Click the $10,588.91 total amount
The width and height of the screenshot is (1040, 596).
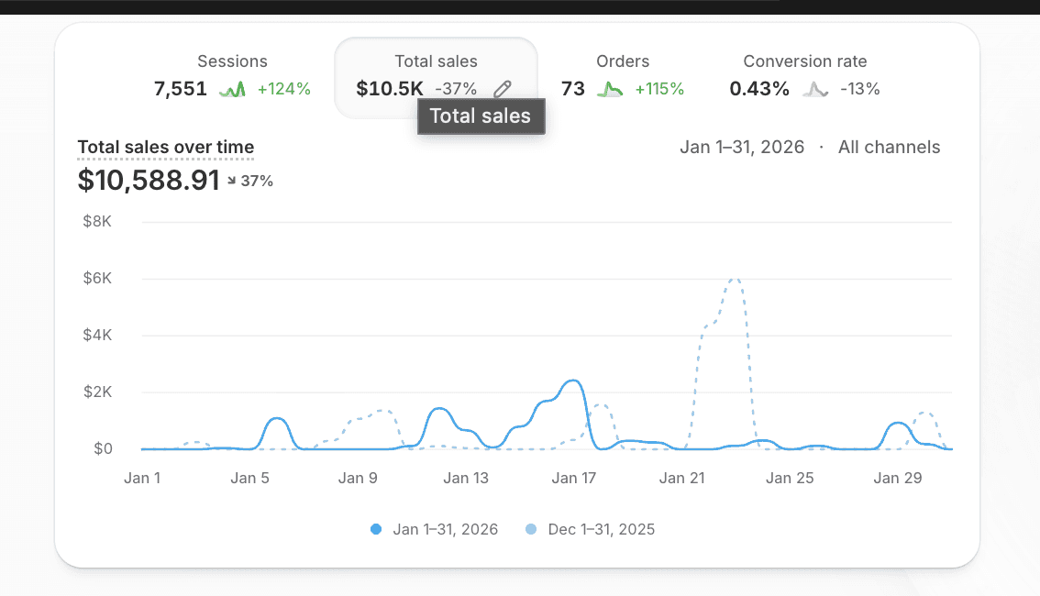149,181
